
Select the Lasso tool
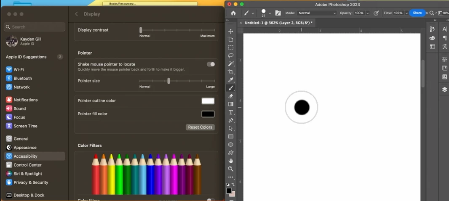tap(230, 56)
